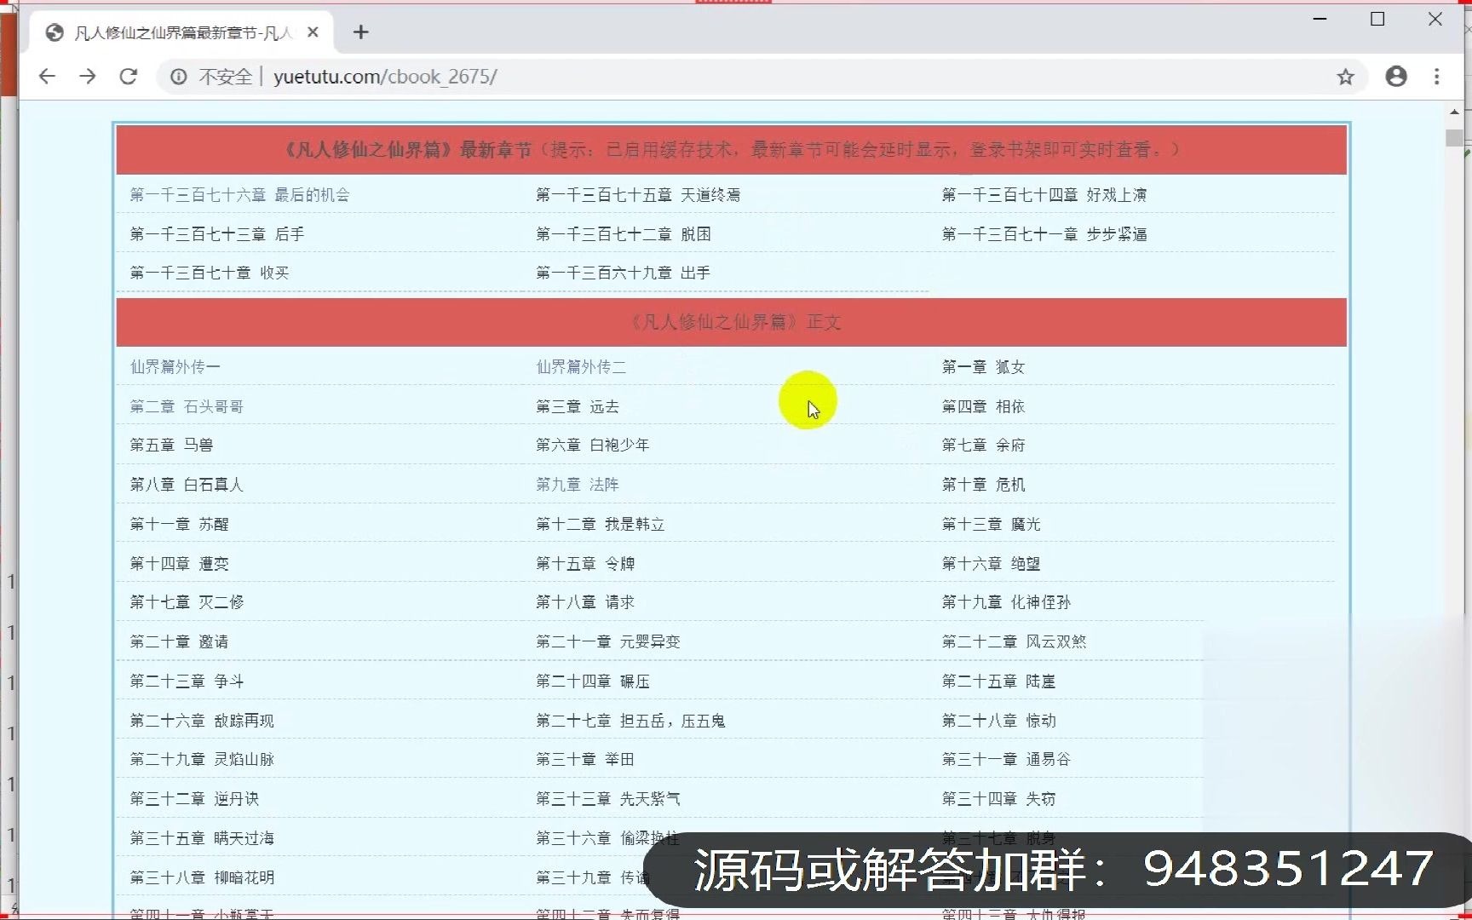
Task: Open 第十章 危机
Action: [983, 485]
